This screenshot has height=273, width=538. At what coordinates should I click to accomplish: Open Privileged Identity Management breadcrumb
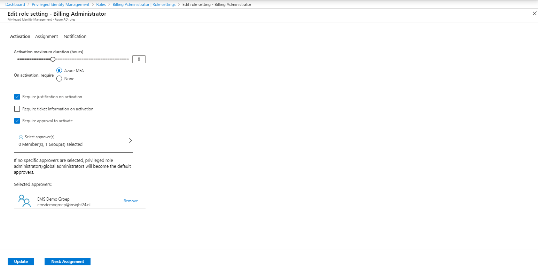pyautogui.click(x=61, y=5)
